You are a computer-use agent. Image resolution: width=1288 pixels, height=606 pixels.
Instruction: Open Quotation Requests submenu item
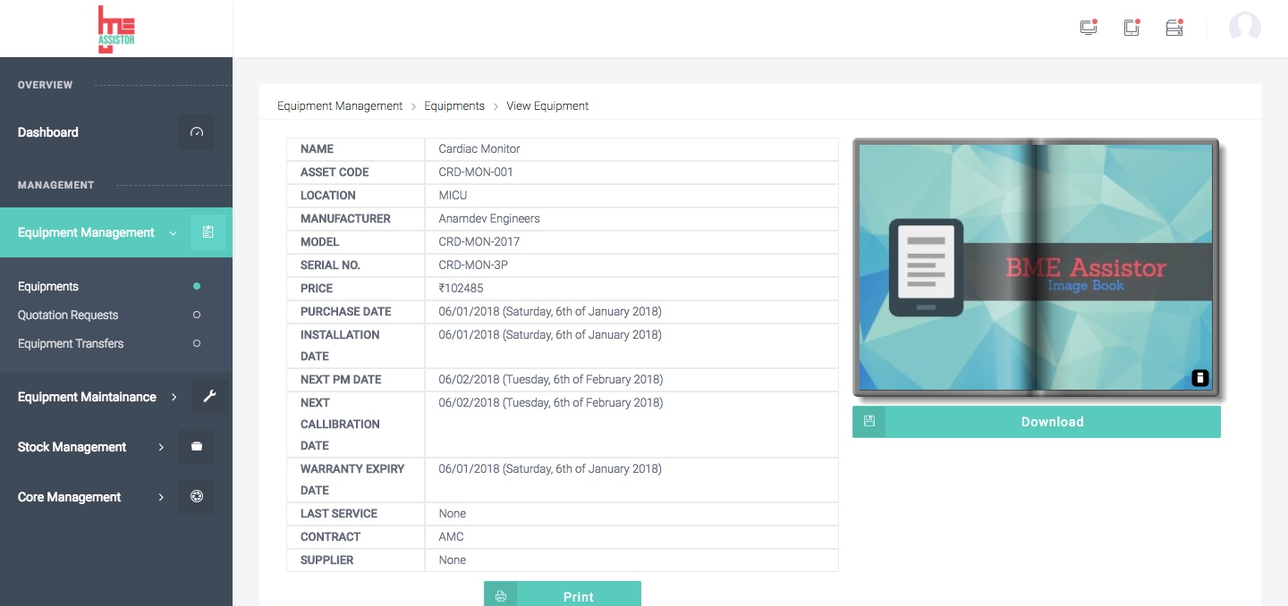68,315
